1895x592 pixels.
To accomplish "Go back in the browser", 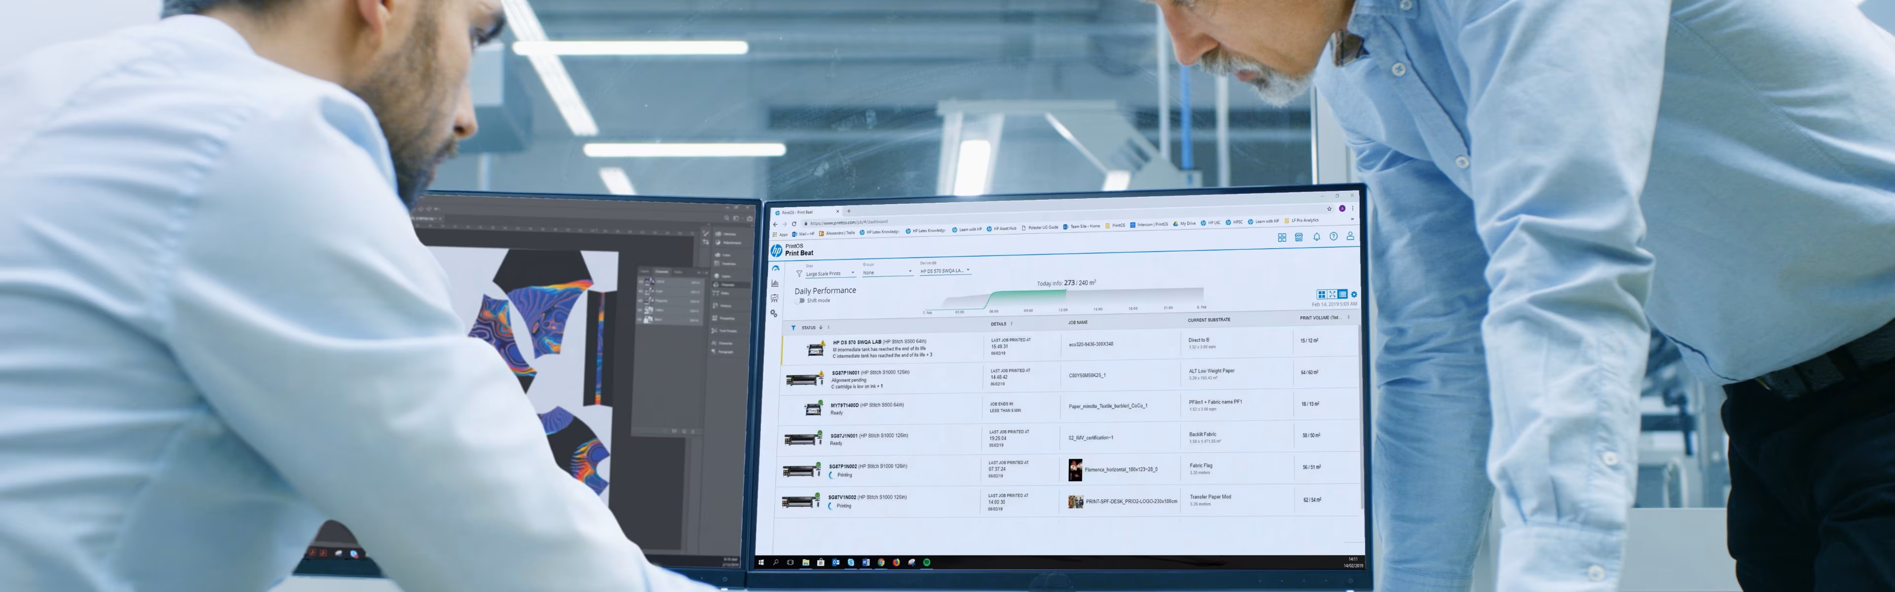I will click(x=775, y=223).
